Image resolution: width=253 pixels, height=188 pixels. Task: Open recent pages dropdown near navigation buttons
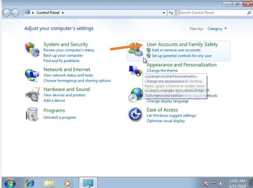[x=21, y=13]
